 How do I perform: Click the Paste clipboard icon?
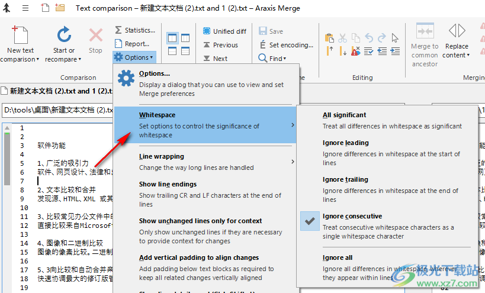(329, 38)
